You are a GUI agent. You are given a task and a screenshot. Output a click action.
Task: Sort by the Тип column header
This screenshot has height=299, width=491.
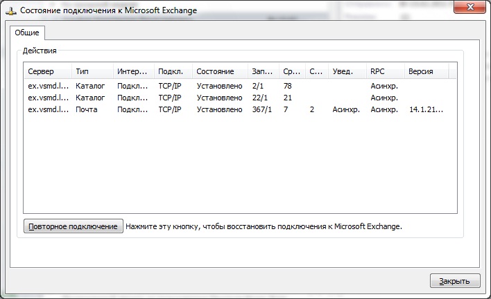point(92,71)
